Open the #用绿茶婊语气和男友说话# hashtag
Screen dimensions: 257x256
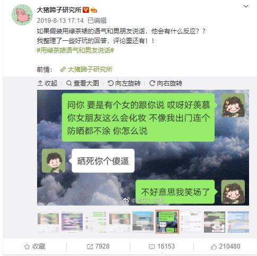point(75,50)
